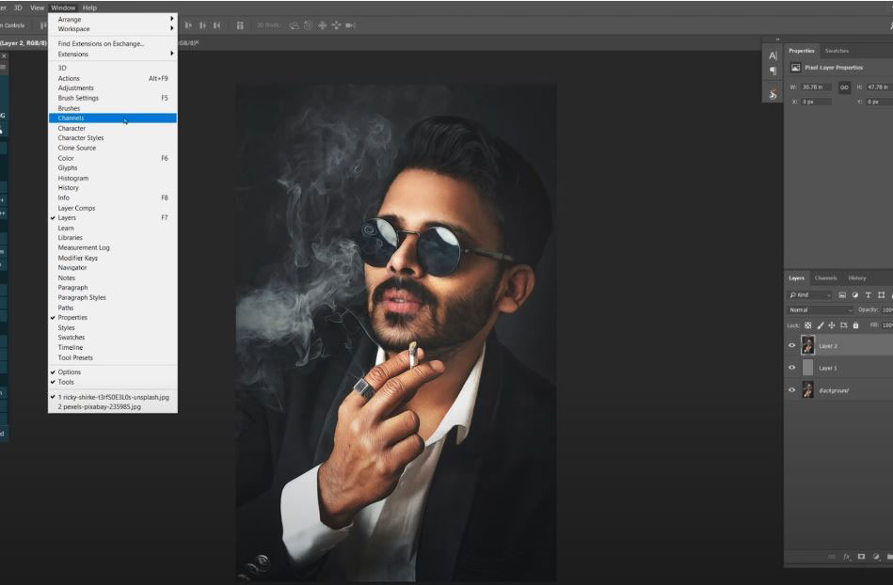Hide Layer 2 using its eye icon

791,345
